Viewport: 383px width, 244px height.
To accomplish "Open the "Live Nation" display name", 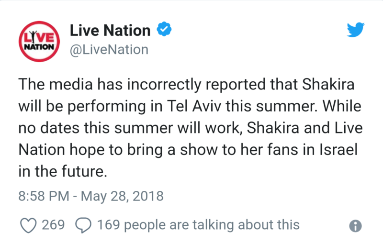I will click(110, 31).
